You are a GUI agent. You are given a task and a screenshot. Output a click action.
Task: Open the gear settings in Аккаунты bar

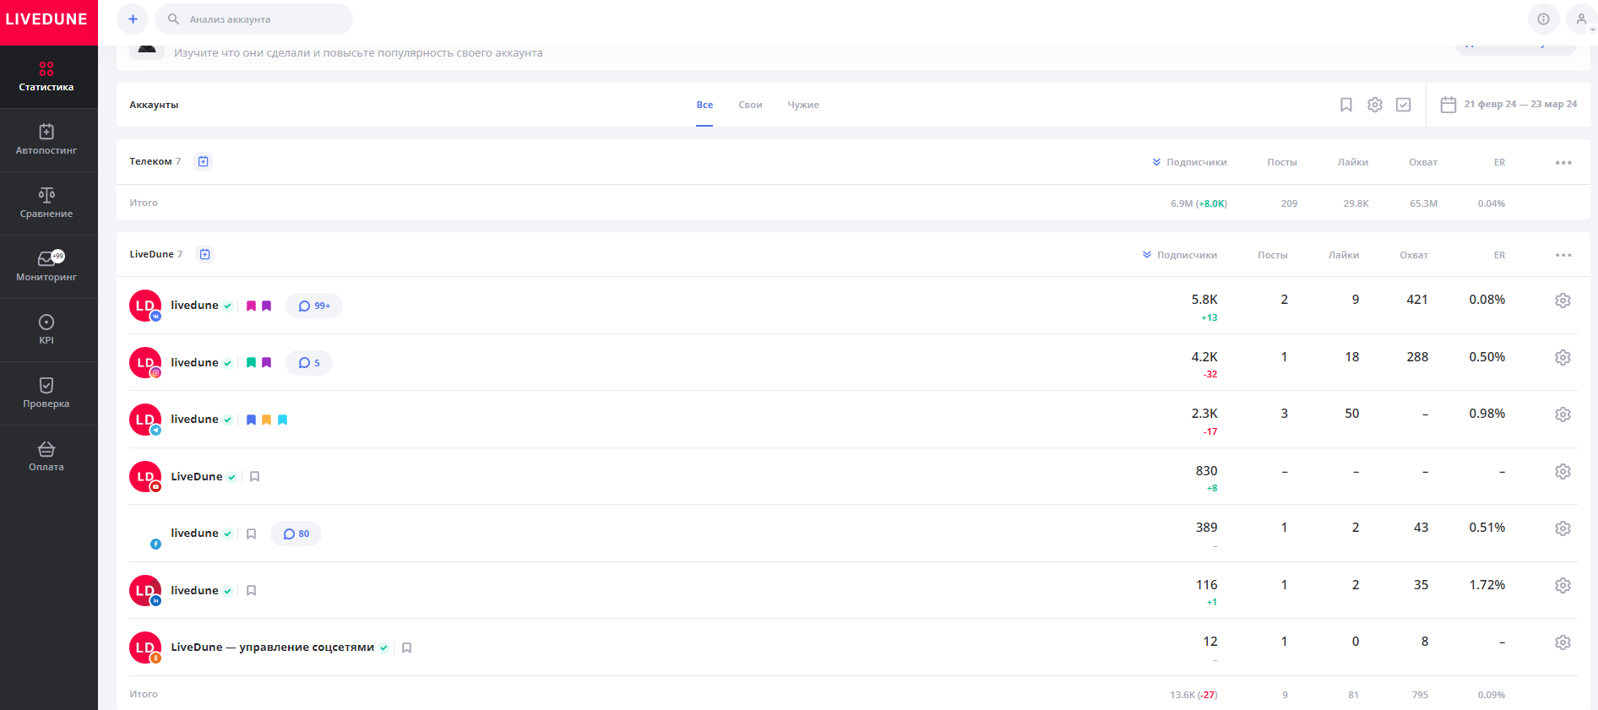(1375, 105)
